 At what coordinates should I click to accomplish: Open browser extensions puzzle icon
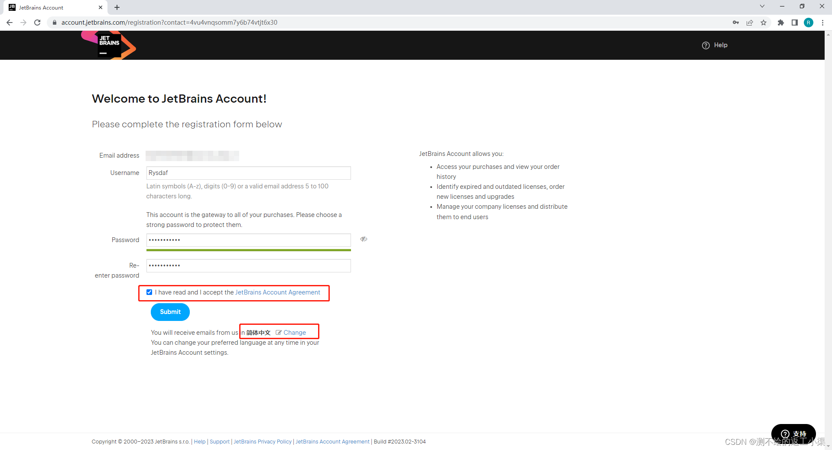click(781, 23)
